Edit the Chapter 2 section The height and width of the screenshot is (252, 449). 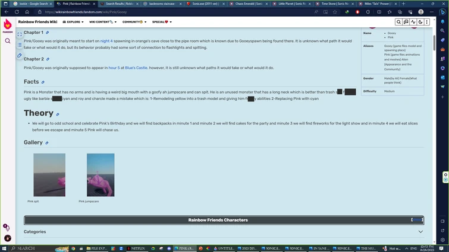[x=48, y=59]
